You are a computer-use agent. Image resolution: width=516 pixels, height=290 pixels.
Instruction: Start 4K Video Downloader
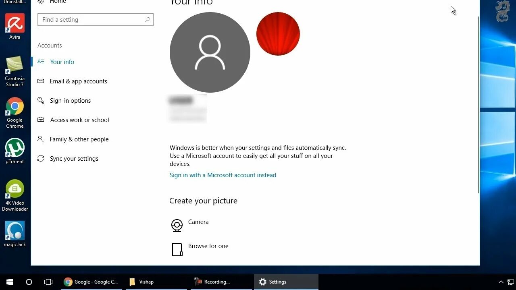(x=15, y=188)
